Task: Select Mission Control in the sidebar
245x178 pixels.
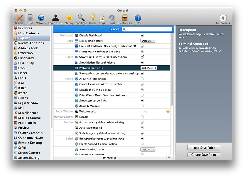Action: coord(29,118)
